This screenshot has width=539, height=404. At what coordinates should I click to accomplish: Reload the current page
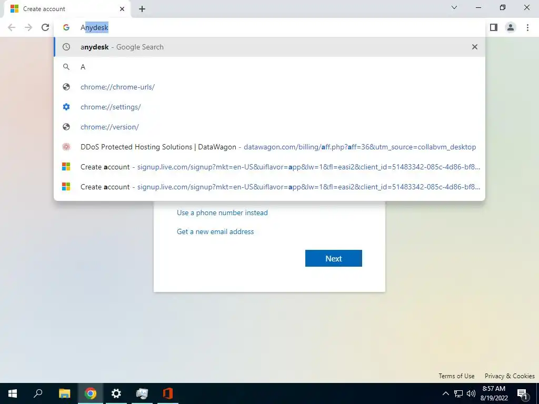45,27
